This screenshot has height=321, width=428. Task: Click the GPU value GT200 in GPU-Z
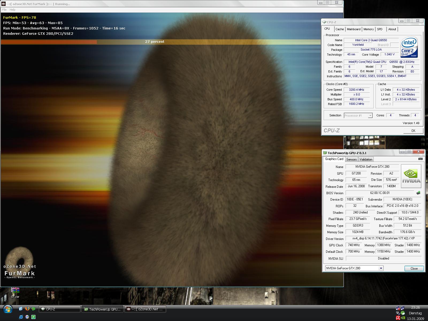[x=356, y=173]
